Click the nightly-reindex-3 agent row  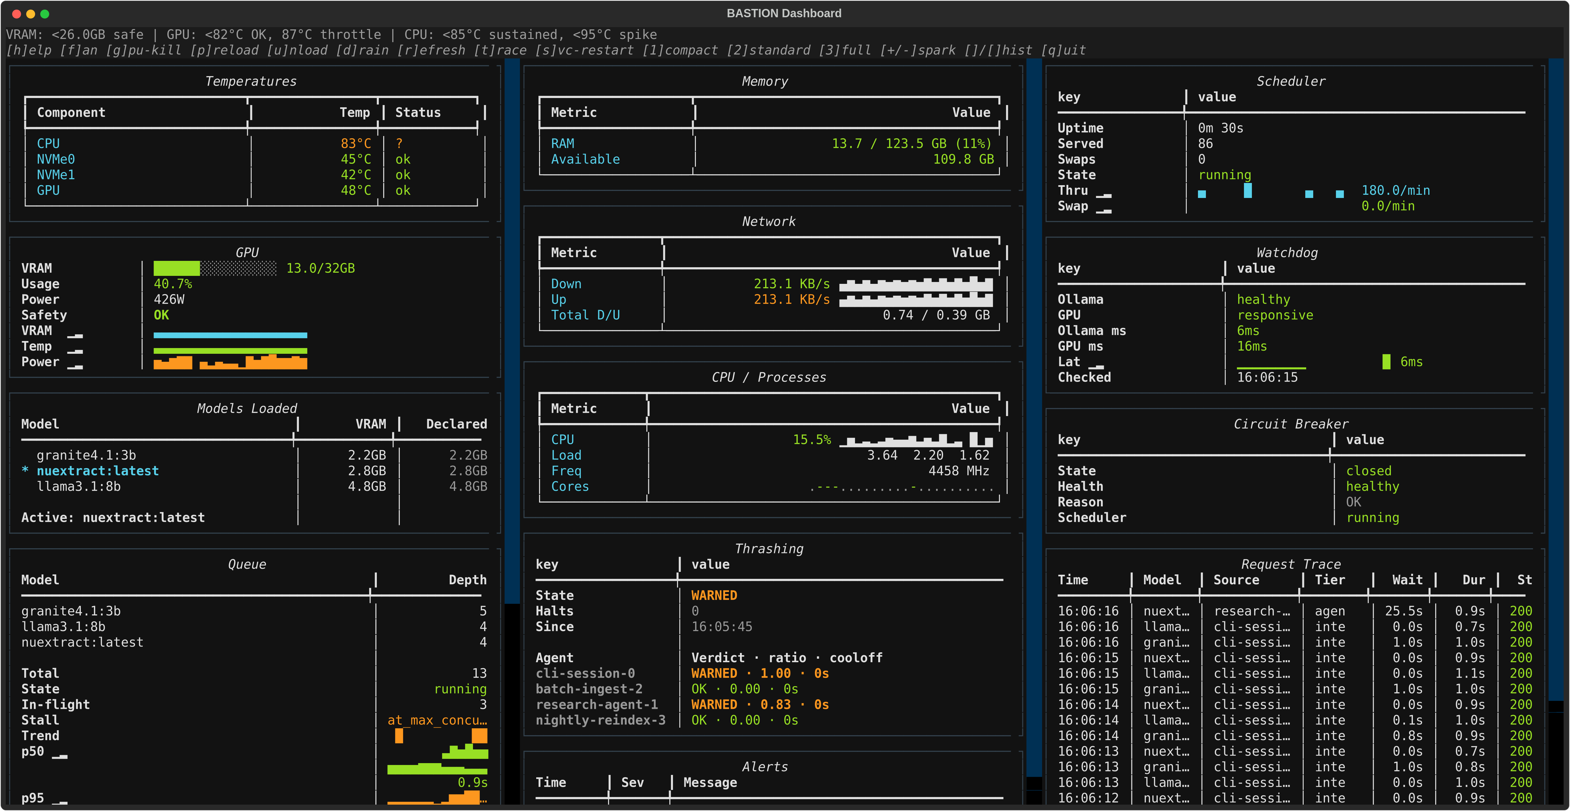tap(769, 720)
